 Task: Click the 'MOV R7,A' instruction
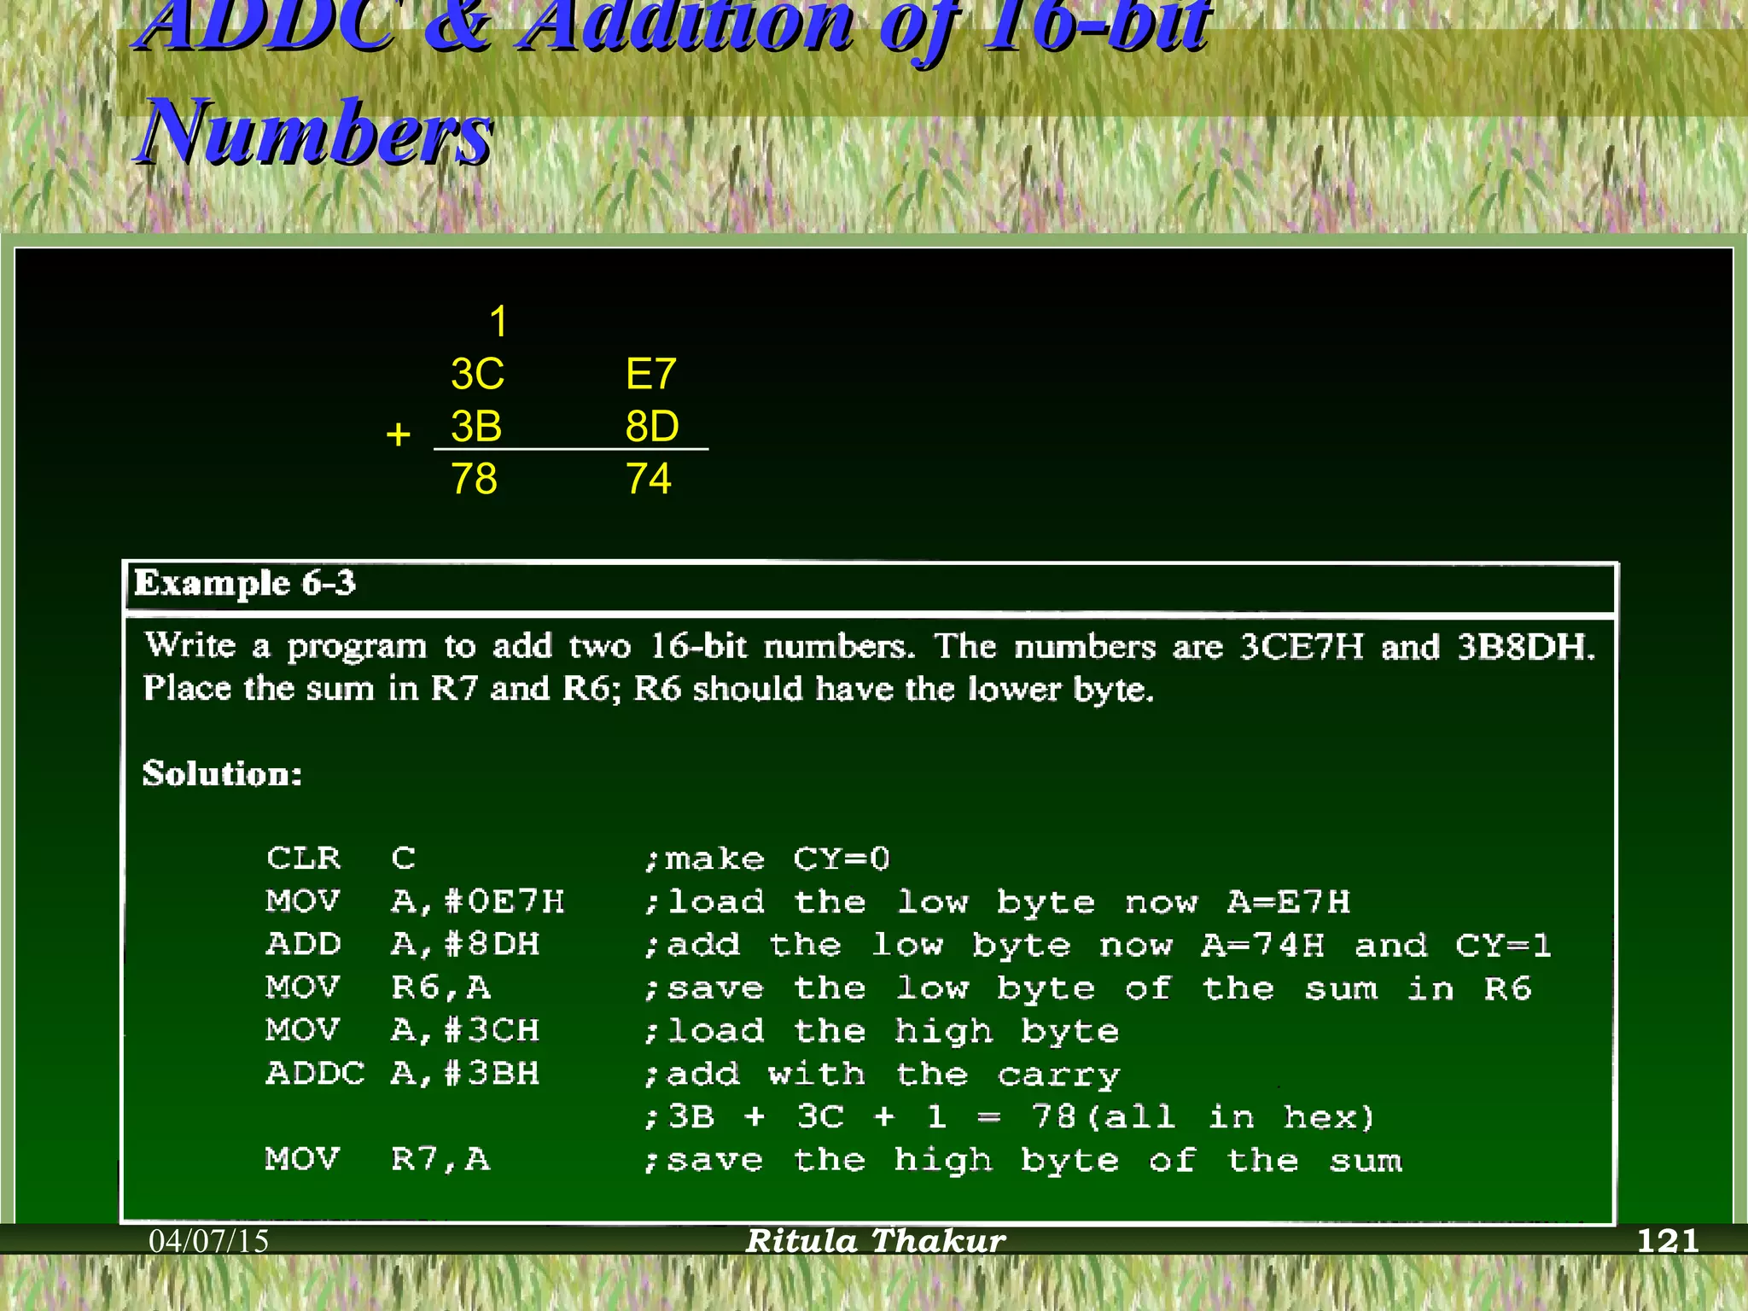point(377,1159)
